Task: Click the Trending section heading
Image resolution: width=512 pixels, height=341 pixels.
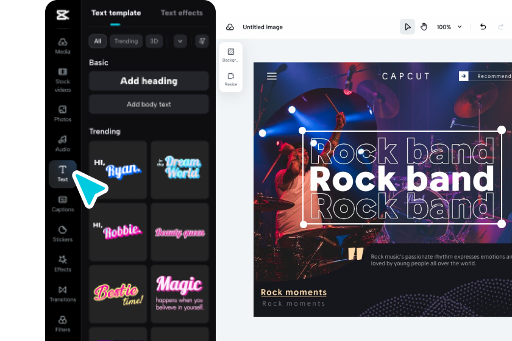Action: coord(105,131)
